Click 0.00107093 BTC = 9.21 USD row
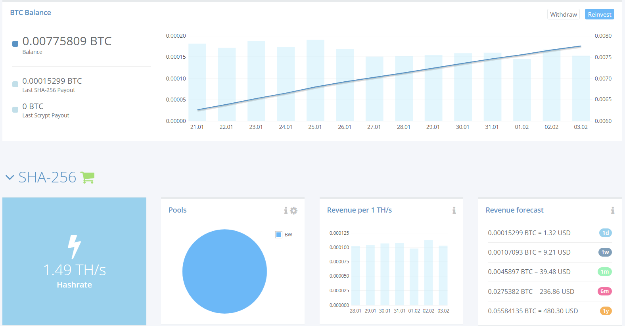Screen dimensions: 625x326 (x=550, y=252)
